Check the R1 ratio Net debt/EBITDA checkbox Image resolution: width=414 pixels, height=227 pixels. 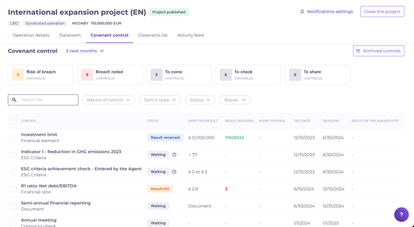pos(13,189)
